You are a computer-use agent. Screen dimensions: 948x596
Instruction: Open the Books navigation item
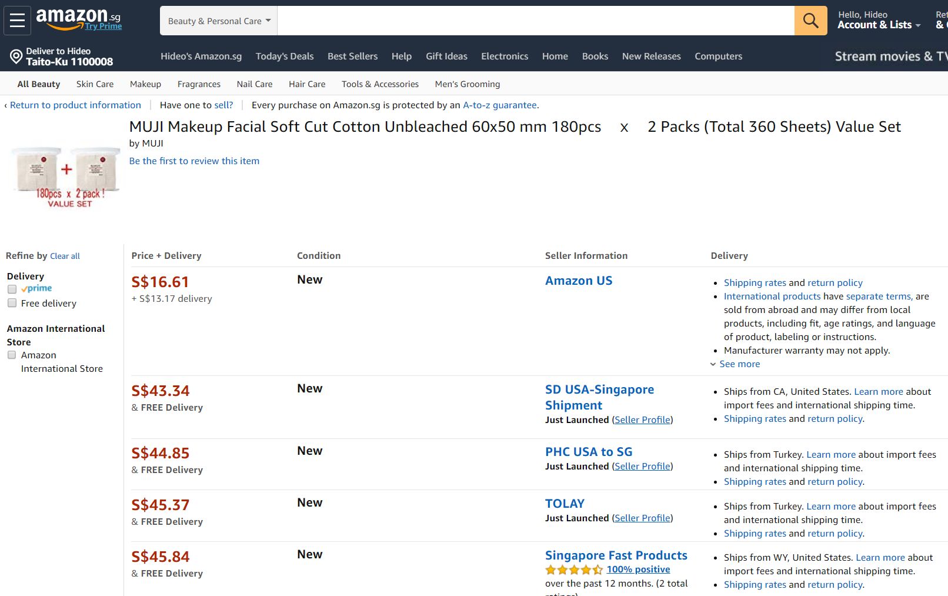(595, 56)
